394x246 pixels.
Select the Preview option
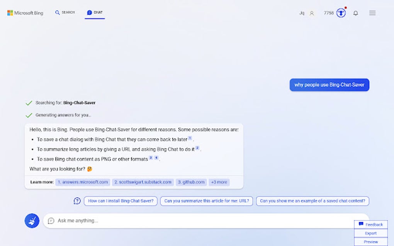click(370, 241)
